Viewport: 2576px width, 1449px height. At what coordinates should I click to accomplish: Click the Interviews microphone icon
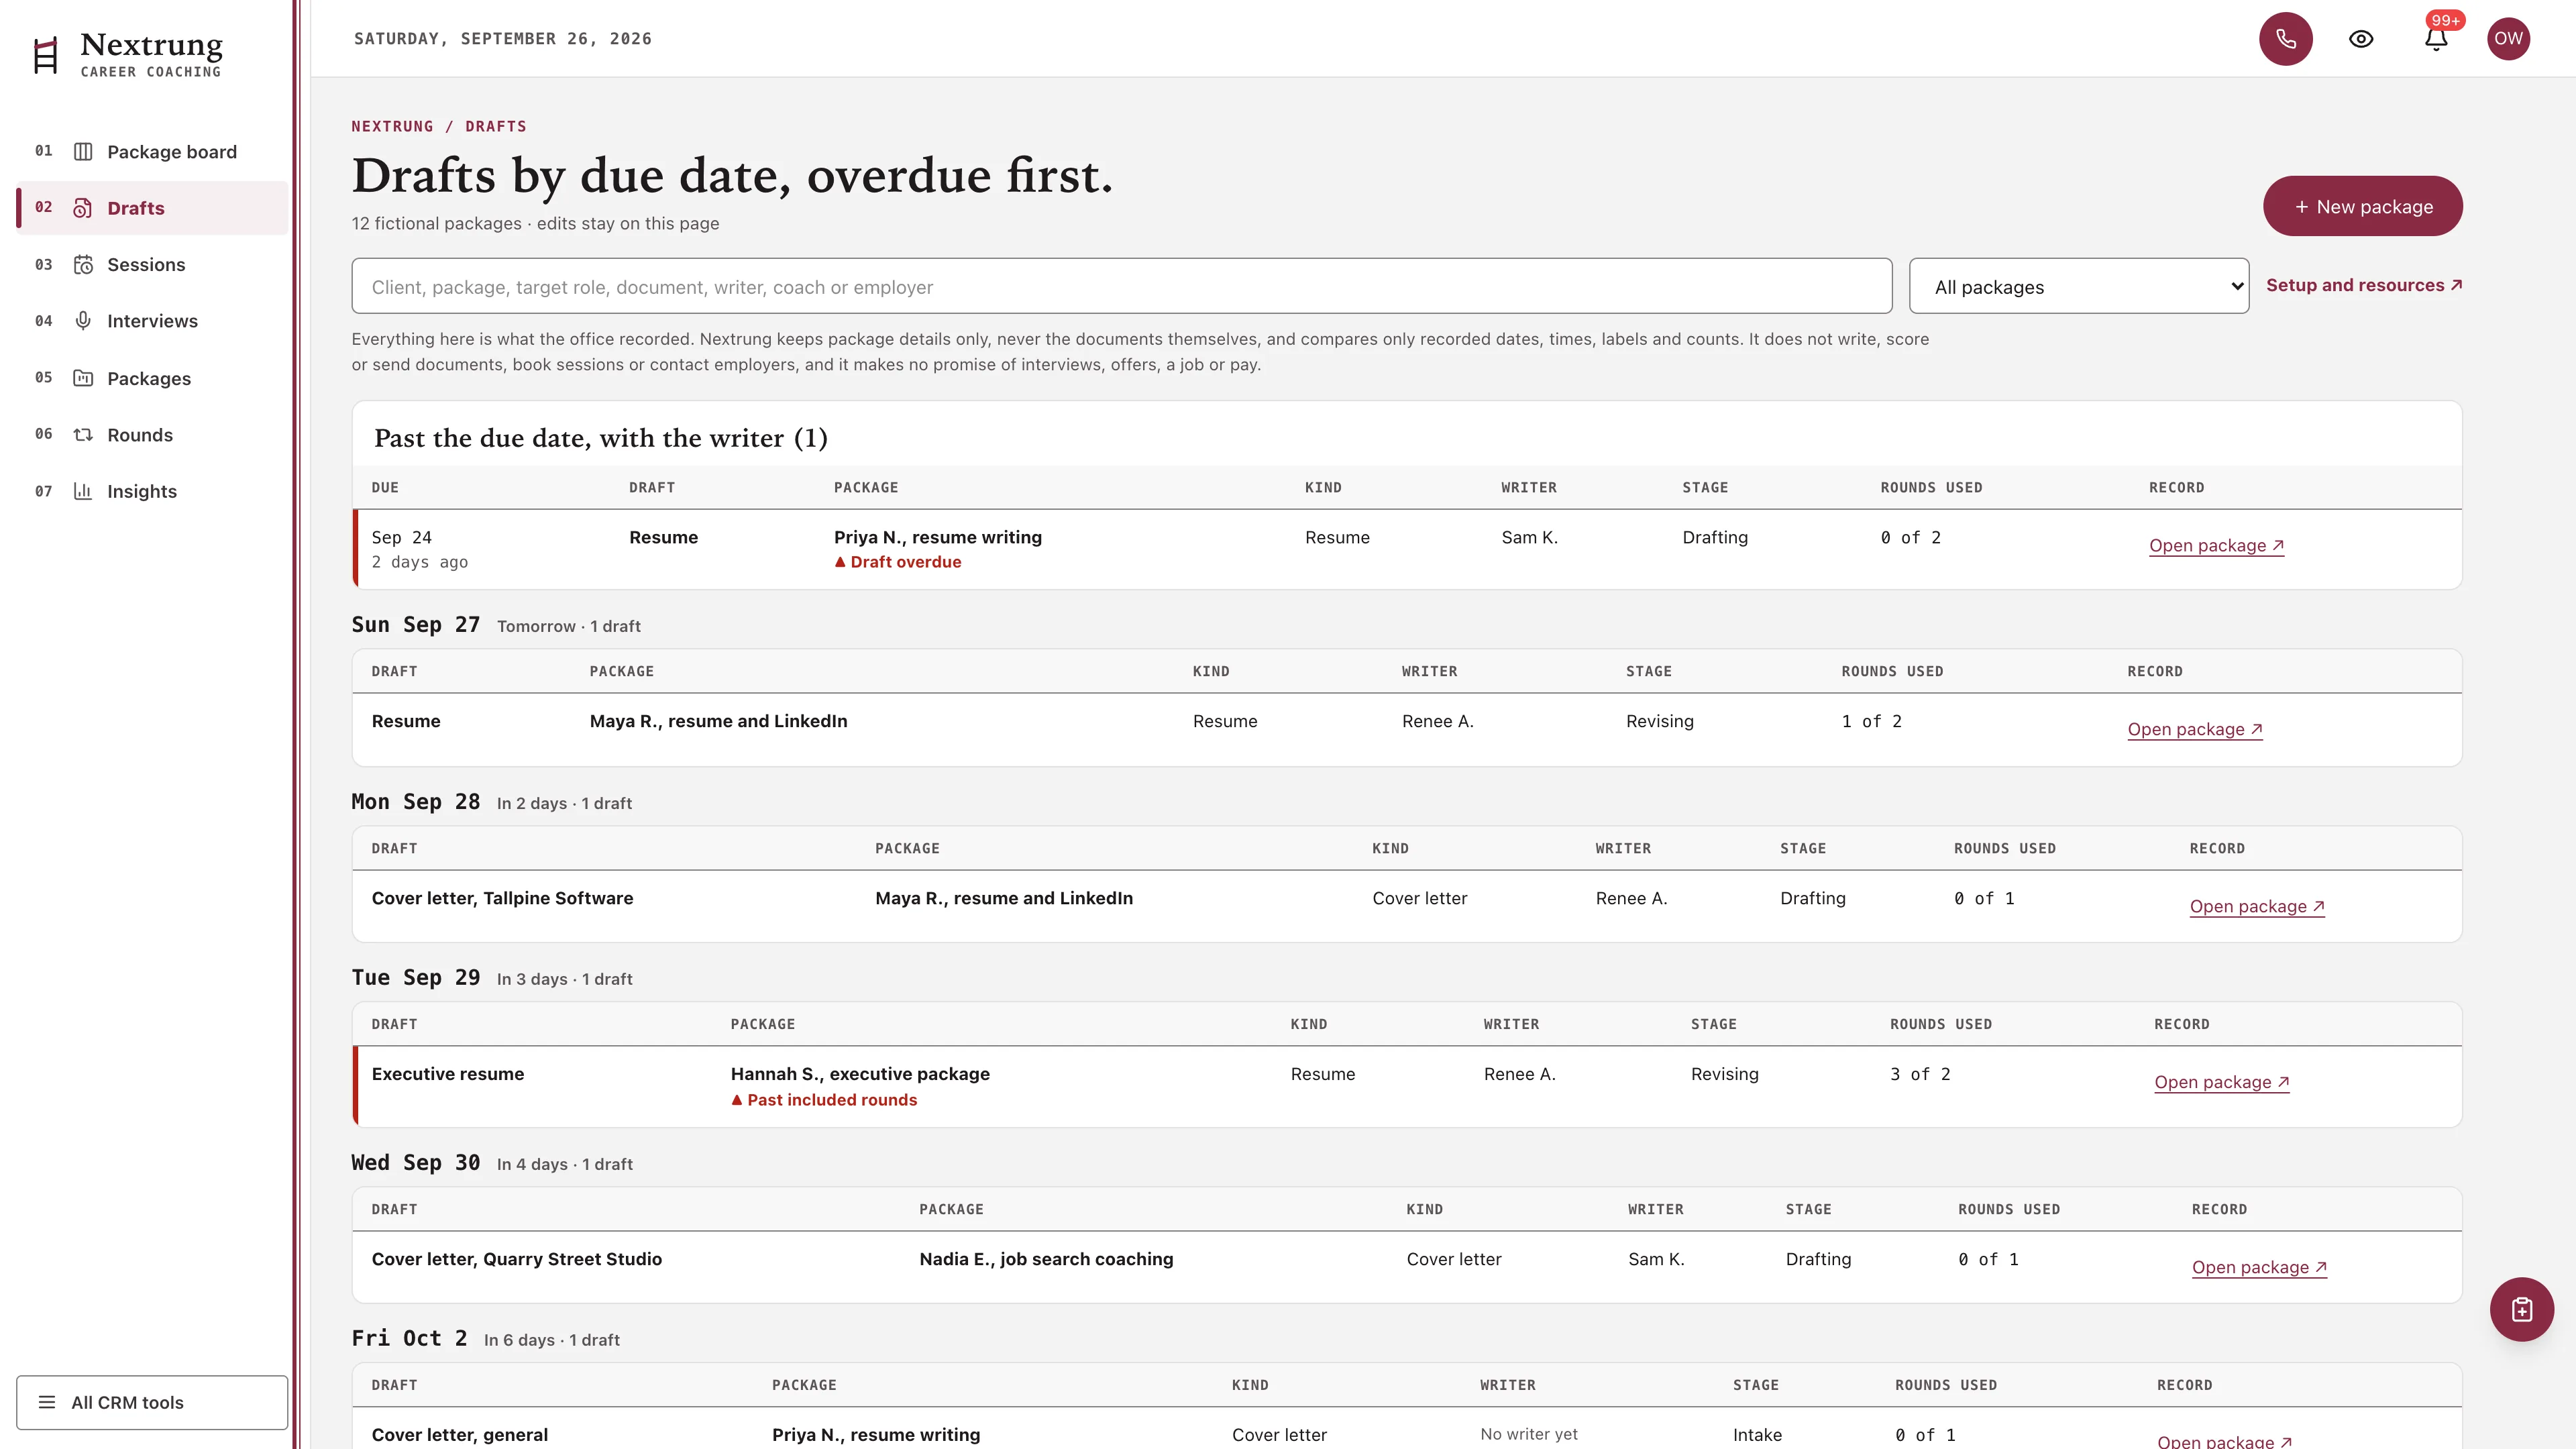click(83, 321)
